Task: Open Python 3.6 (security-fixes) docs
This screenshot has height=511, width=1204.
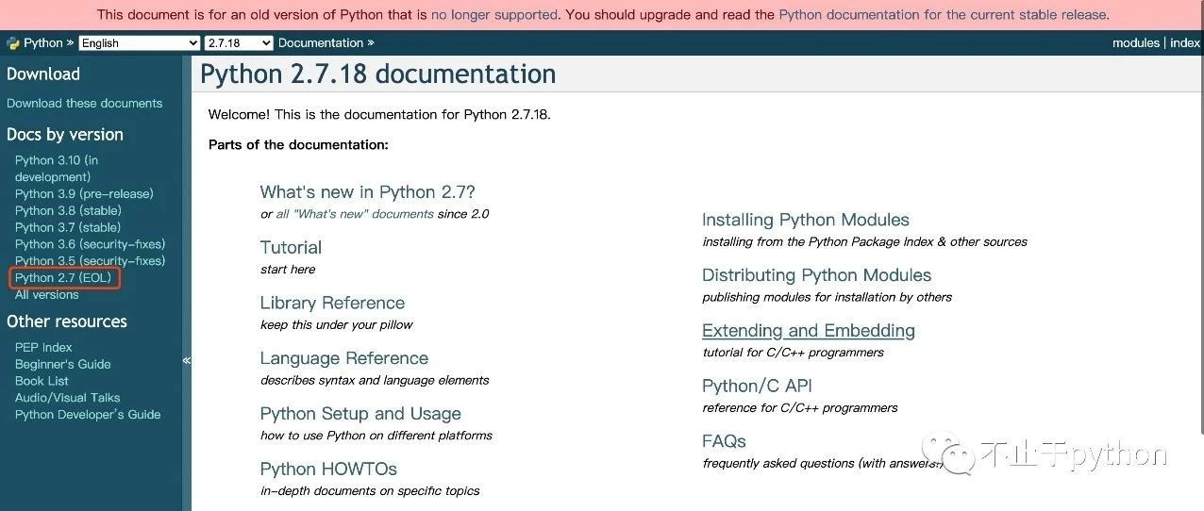Action: 90,244
